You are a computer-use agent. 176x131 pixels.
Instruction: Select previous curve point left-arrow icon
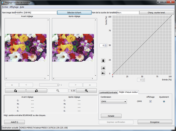pyautogui.click(x=103, y=68)
